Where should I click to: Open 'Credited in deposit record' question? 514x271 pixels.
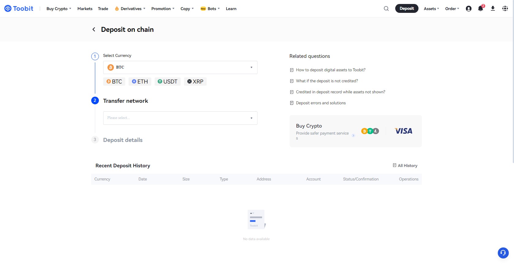click(340, 92)
